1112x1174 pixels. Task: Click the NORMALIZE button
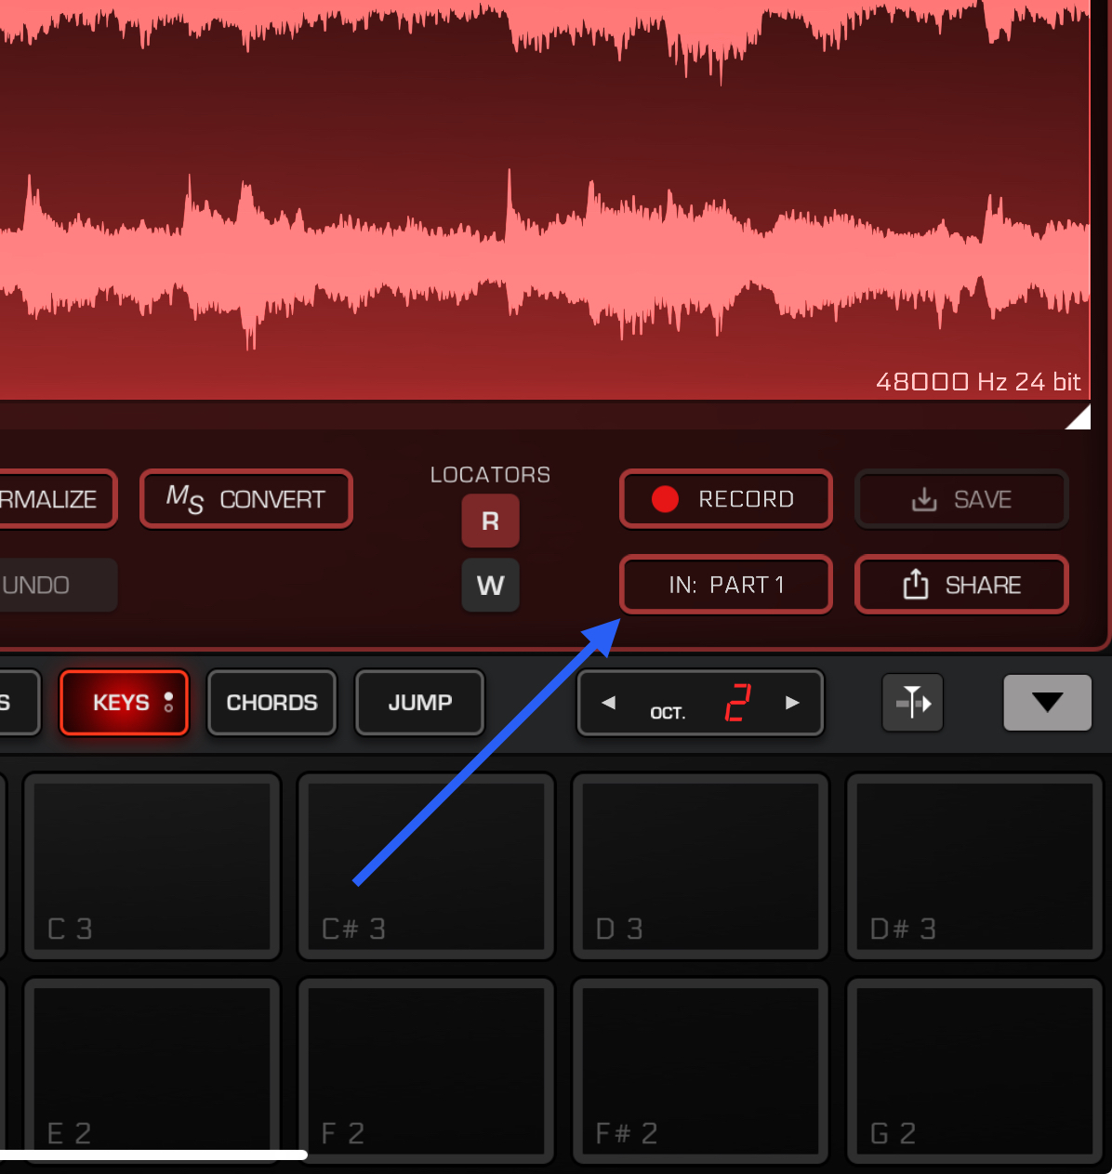point(58,499)
